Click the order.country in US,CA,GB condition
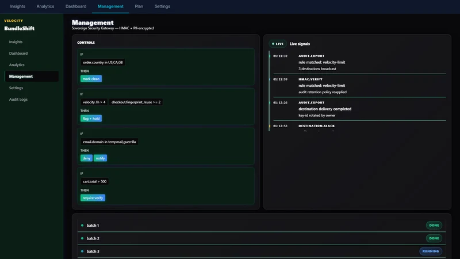The height and width of the screenshot is (259, 460). pyautogui.click(x=103, y=62)
